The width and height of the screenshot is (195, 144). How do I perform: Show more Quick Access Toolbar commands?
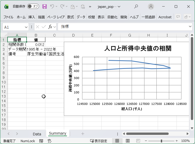90,7
